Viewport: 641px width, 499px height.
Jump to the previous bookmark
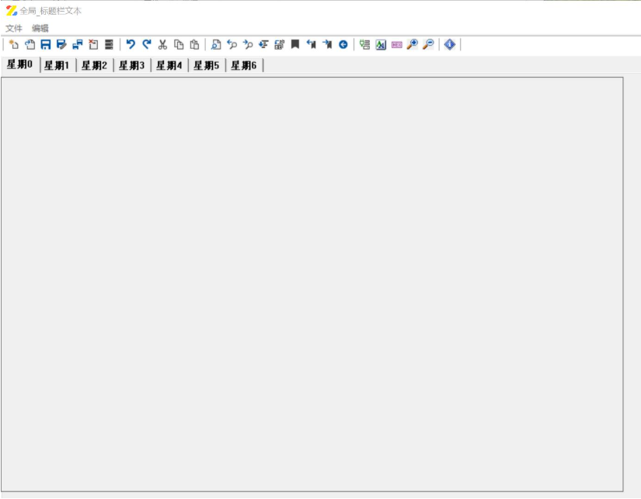(x=311, y=44)
